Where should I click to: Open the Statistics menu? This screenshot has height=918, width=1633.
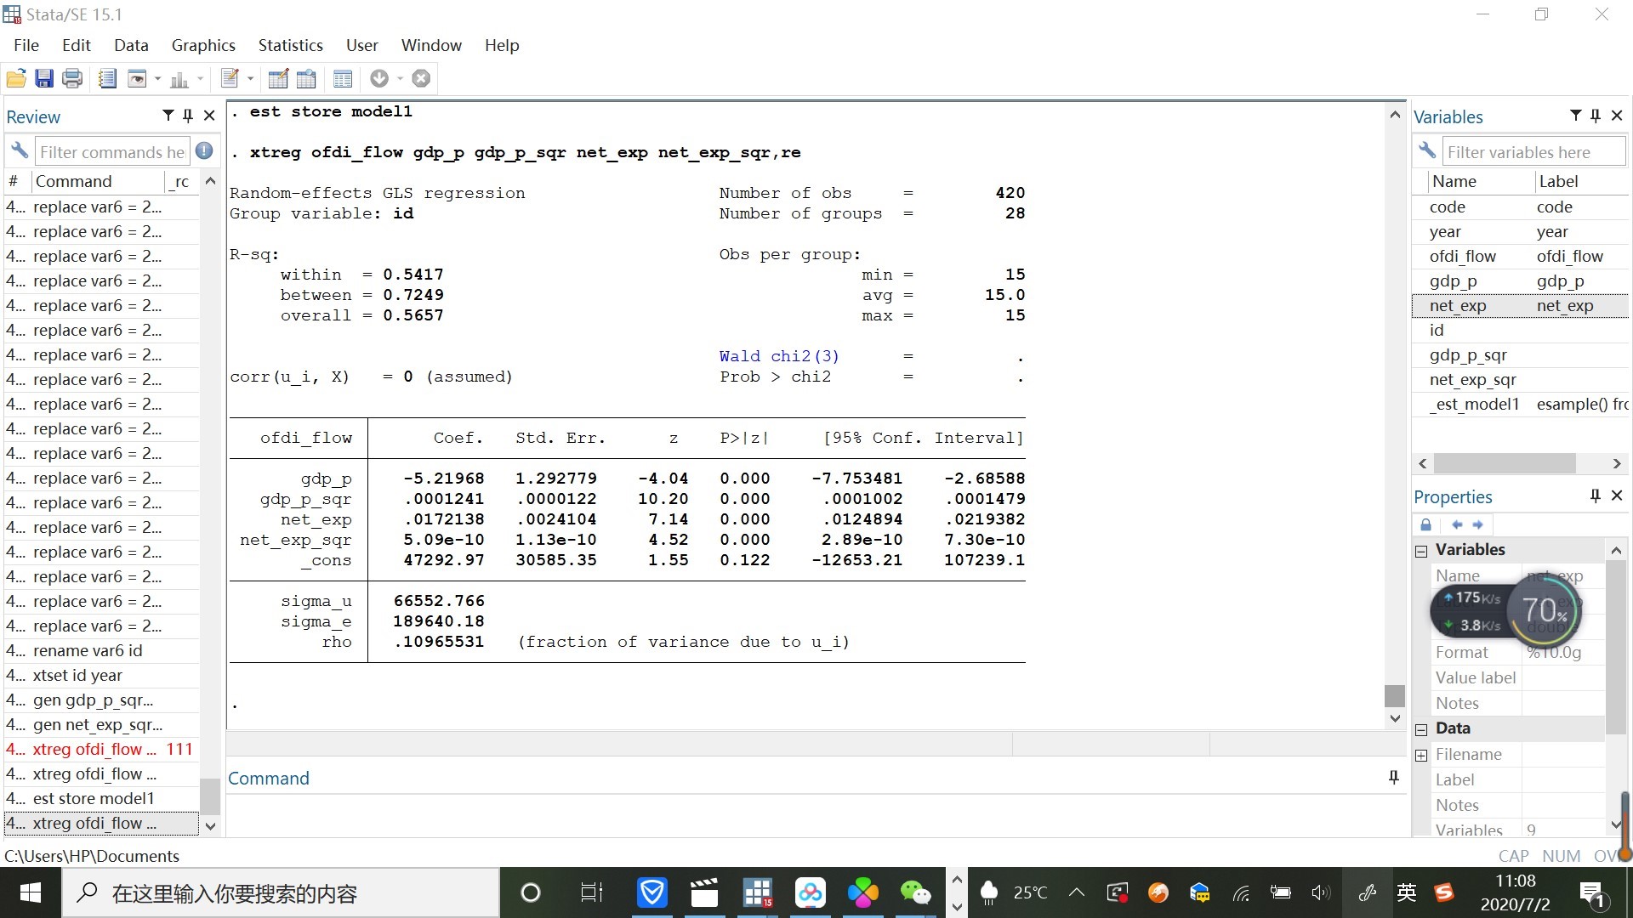pos(291,45)
